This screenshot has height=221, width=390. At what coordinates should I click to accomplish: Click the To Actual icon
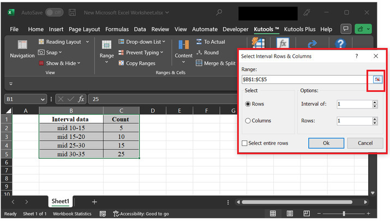[x=198, y=42]
